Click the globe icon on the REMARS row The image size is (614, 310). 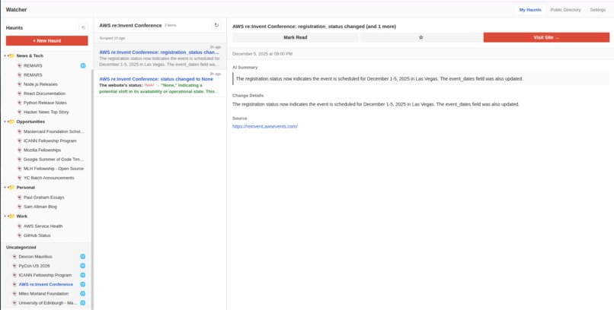(x=83, y=65)
